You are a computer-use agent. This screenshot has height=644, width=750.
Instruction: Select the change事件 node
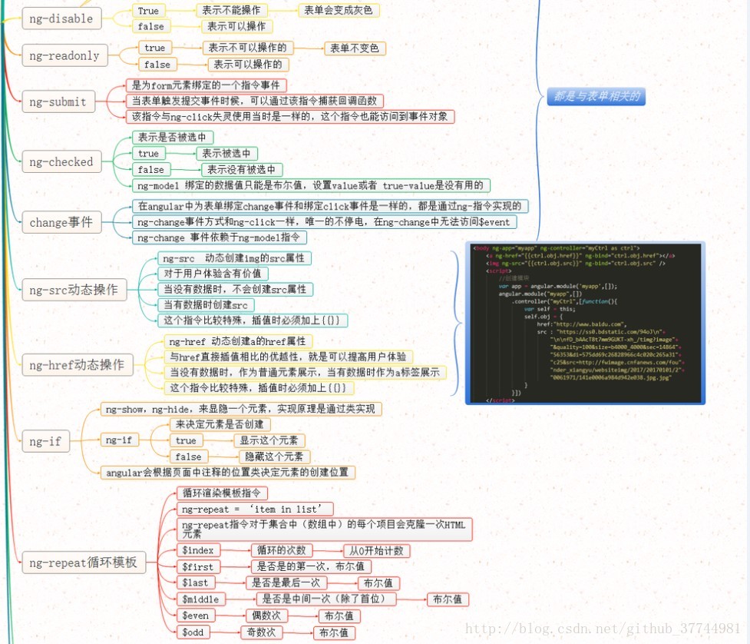coord(61,222)
